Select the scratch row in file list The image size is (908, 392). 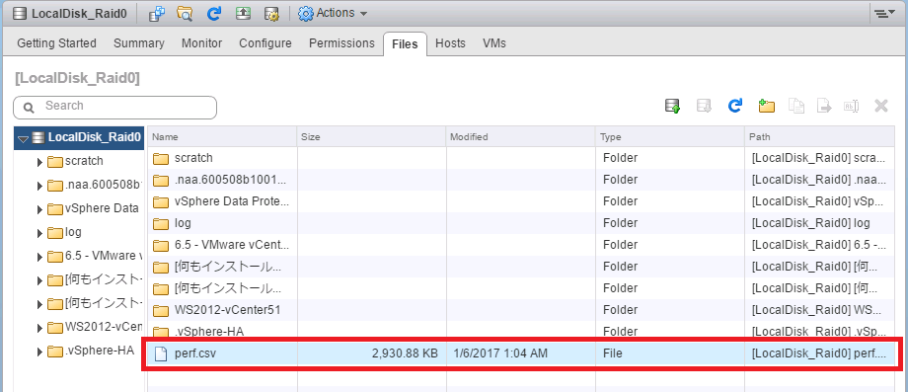[x=520, y=158]
